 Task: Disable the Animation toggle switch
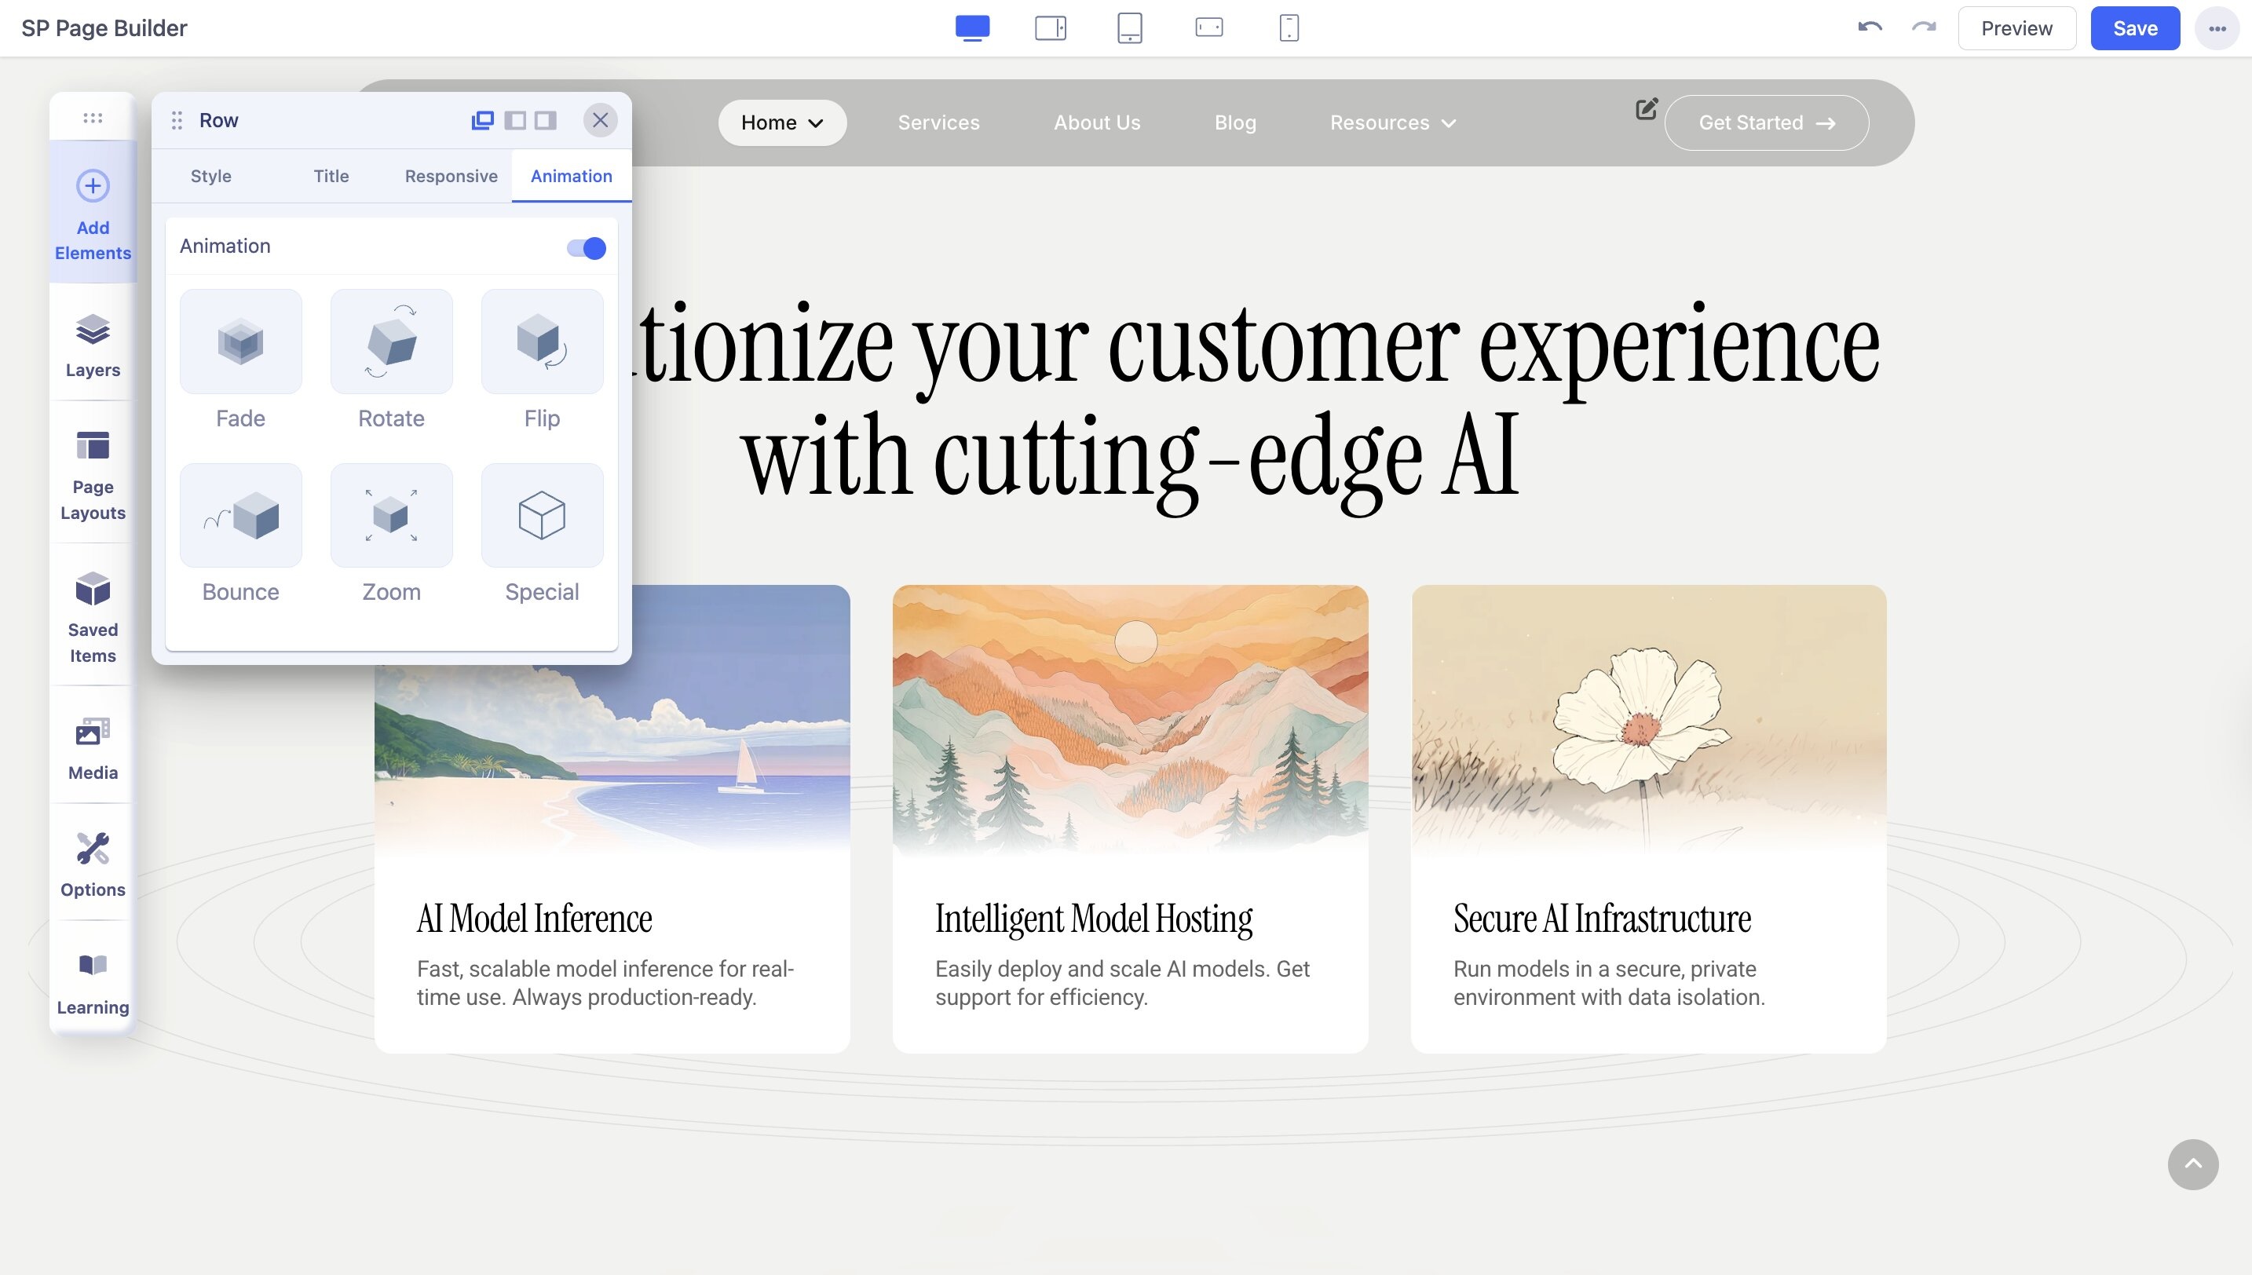click(587, 248)
